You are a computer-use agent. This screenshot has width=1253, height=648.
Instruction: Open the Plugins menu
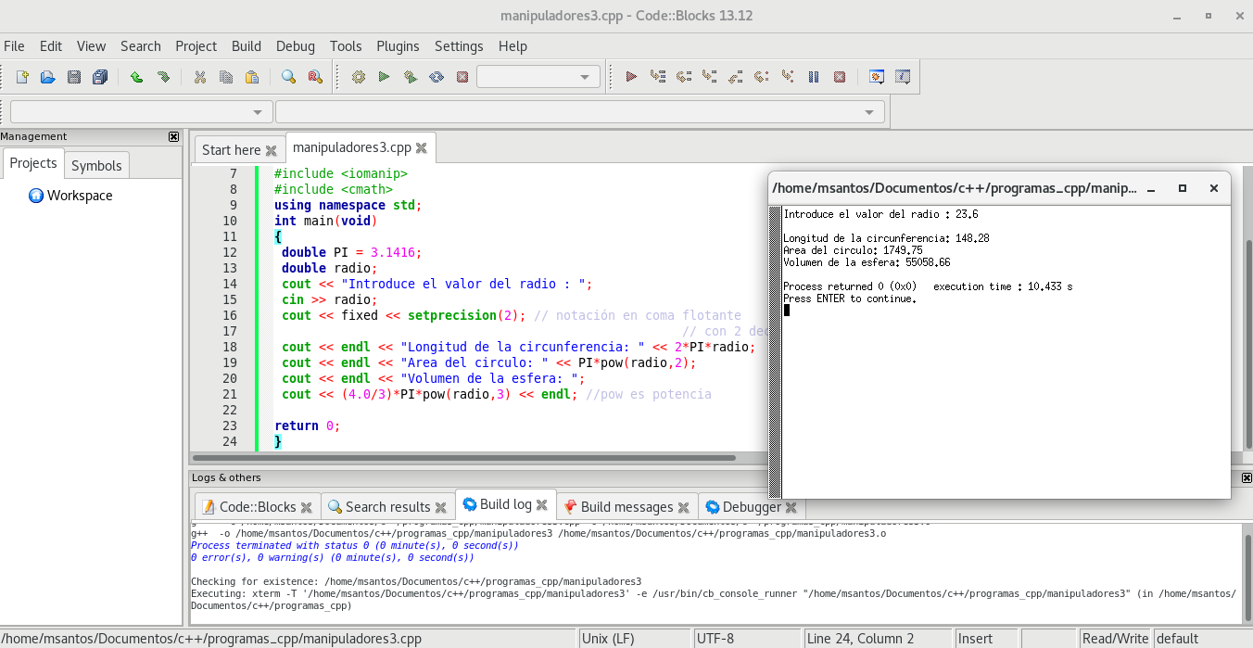[398, 46]
